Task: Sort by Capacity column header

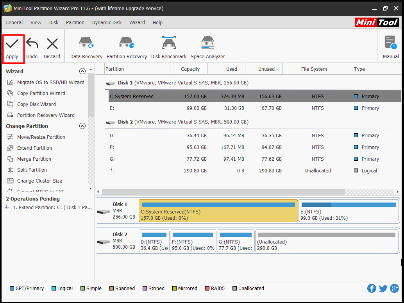Action: (190, 69)
